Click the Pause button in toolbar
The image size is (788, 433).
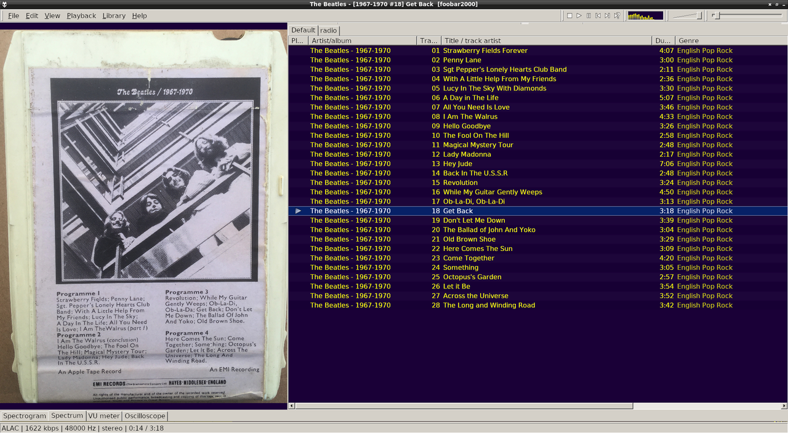click(x=589, y=15)
